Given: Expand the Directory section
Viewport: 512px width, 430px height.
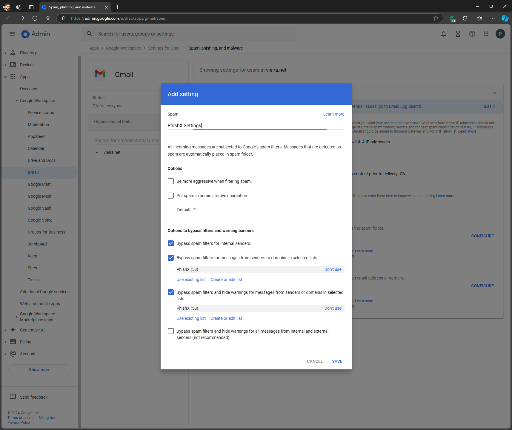Looking at the screenshot, I should [5, 53].
